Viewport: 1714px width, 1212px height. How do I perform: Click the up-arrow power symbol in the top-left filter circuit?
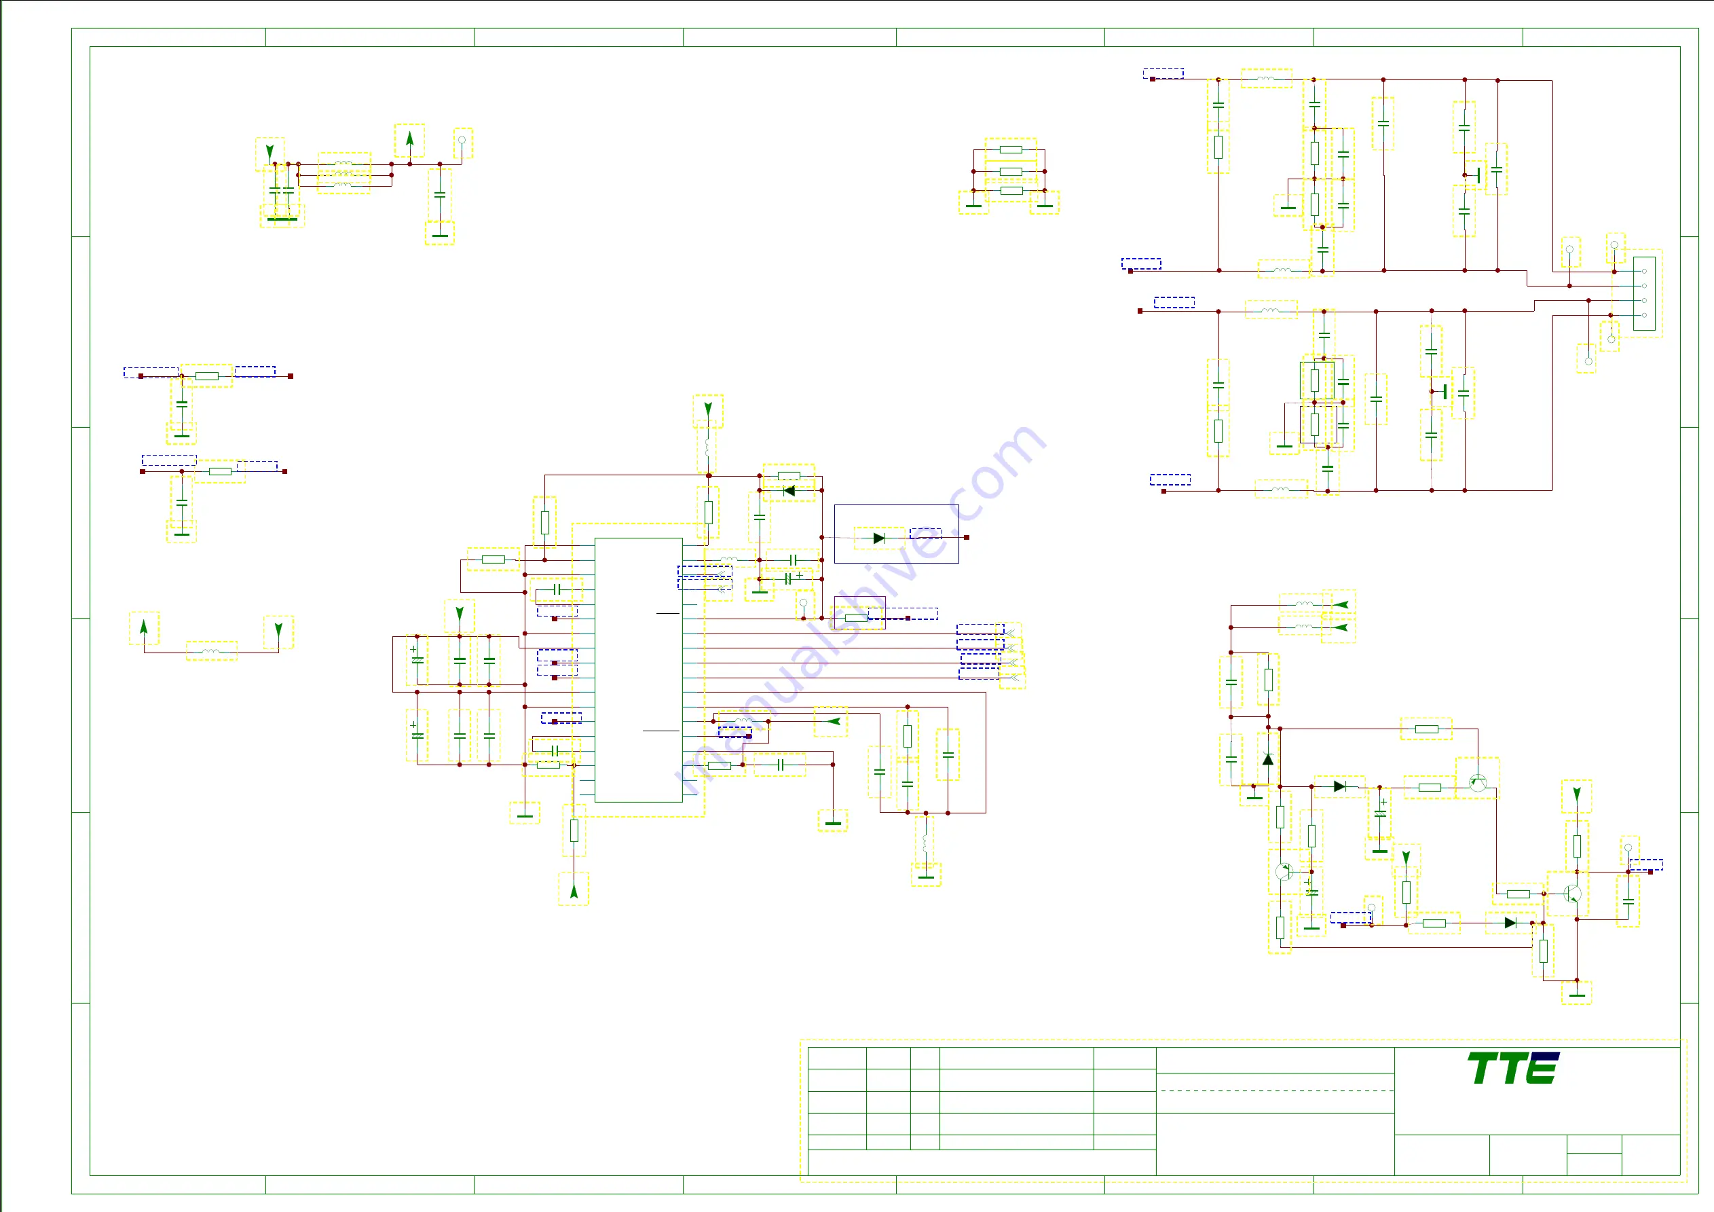[410, 139]
